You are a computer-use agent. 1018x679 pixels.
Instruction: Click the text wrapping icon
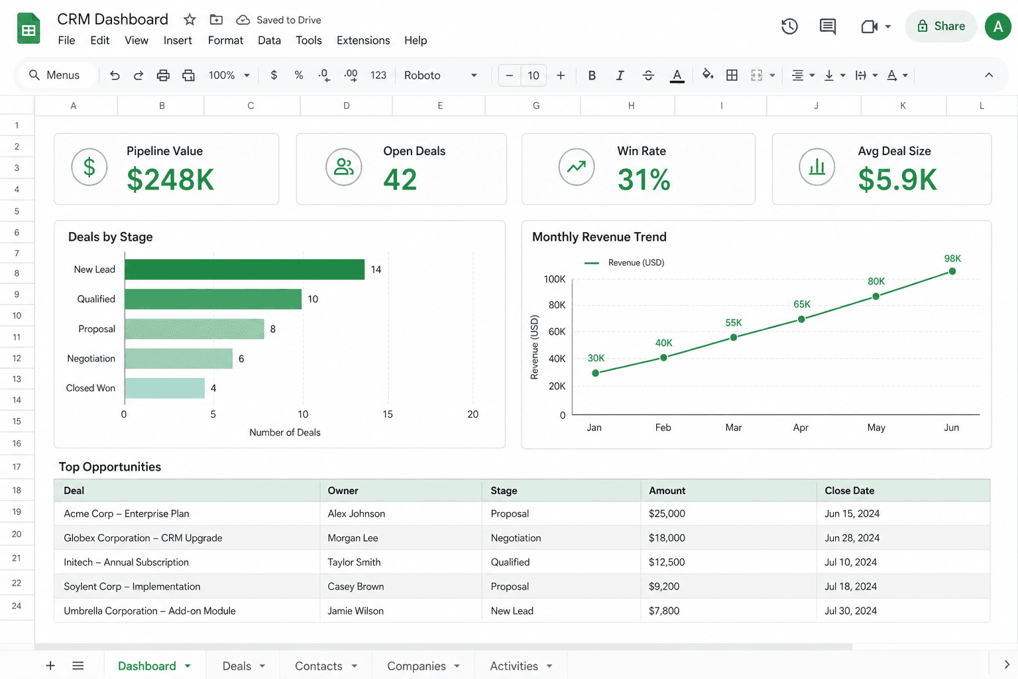tap(860, 76)
